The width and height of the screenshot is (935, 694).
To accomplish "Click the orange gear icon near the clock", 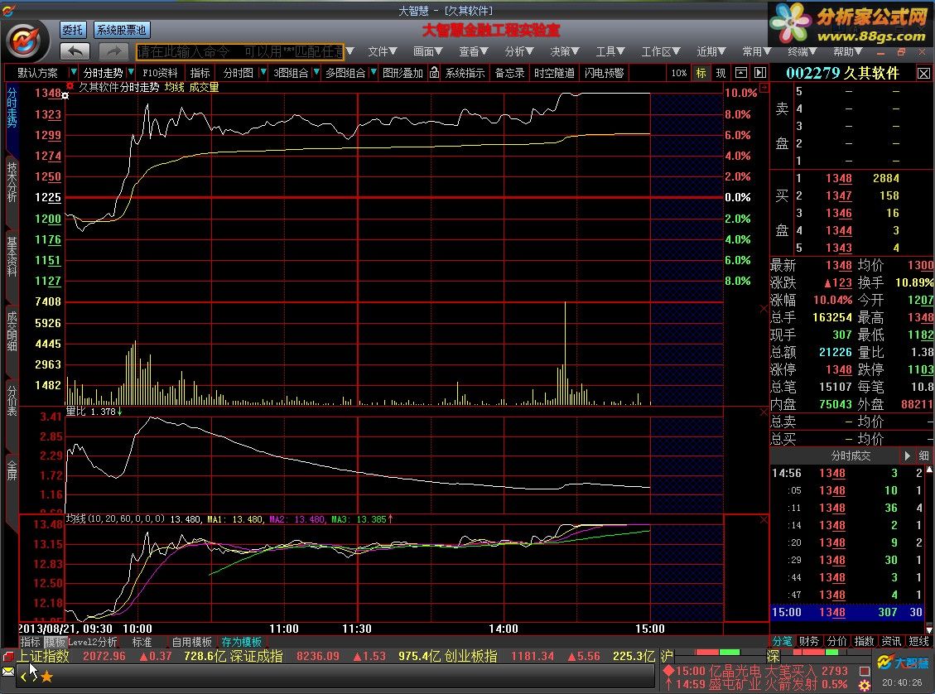I will click(864, 684).
